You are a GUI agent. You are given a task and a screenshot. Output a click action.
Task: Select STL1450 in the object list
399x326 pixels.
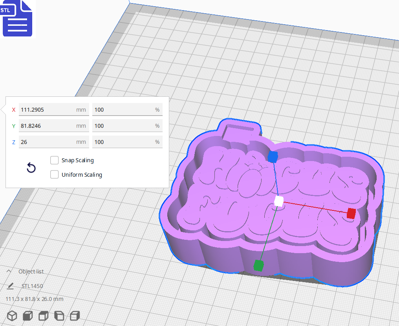pyautogui.click(x=31, y=286)
